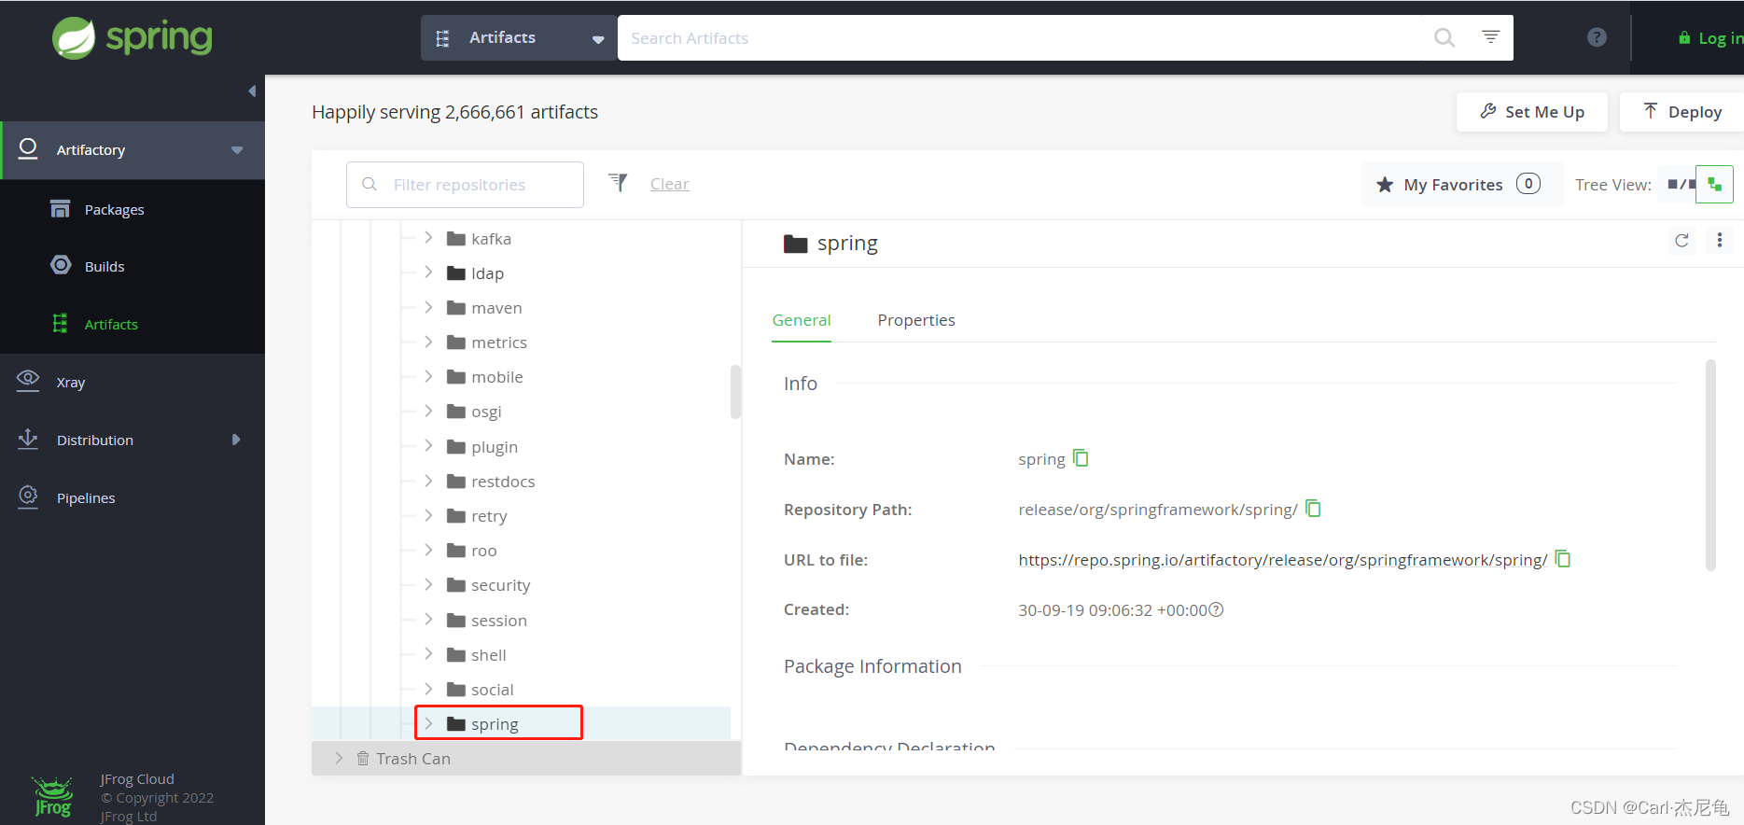Viewport: 1744px width, 825px height.
Task: Expand the maven folder
Action: click(428, 307)
